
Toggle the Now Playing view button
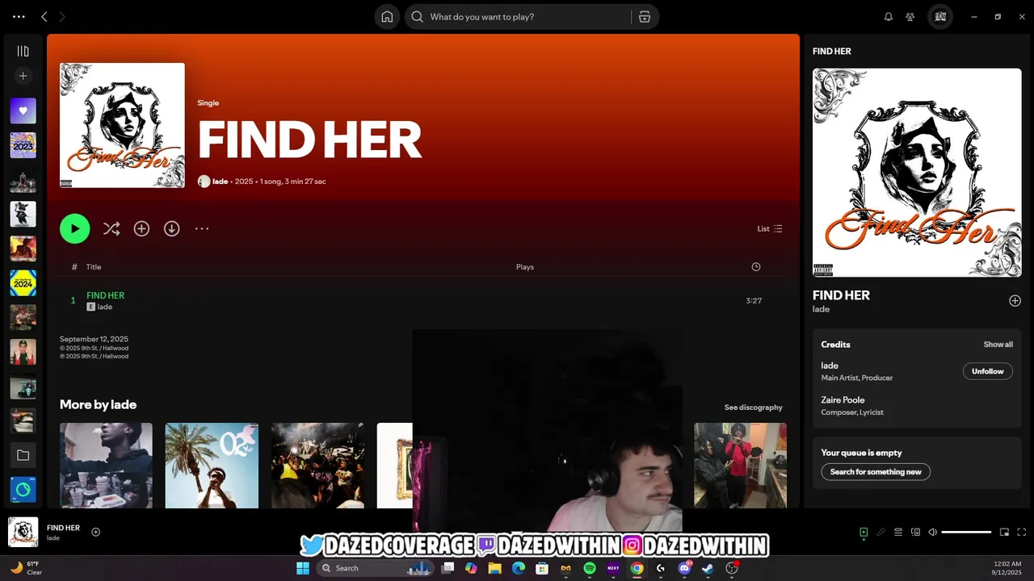864,533
